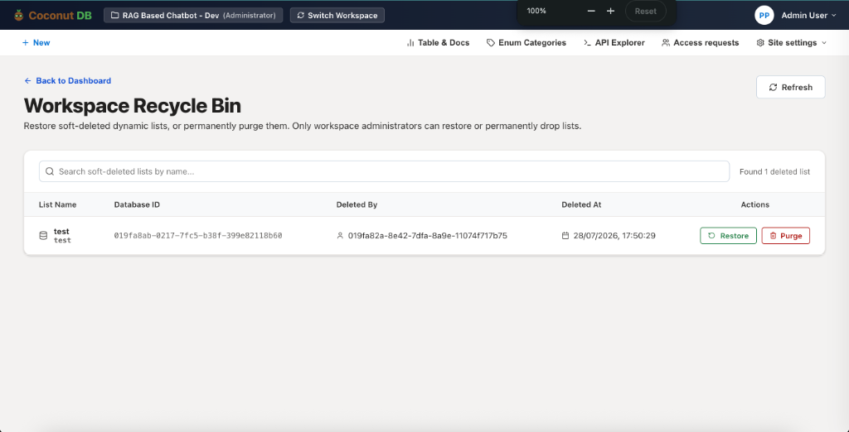Focus the soft-deleted lists search field
Image resolution: width=849 pixels, height=432 pixels.
point(384,171)
